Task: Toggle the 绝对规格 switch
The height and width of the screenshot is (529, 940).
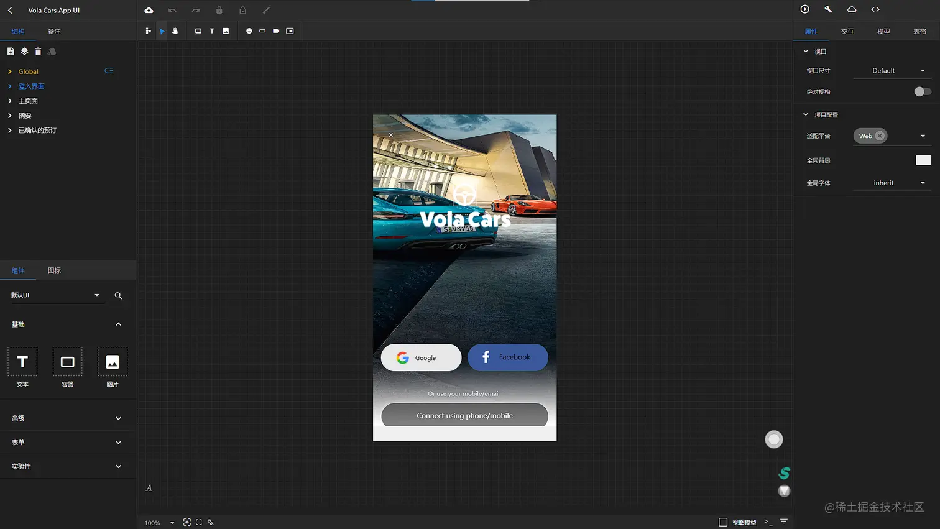Action: pos(923,91)
